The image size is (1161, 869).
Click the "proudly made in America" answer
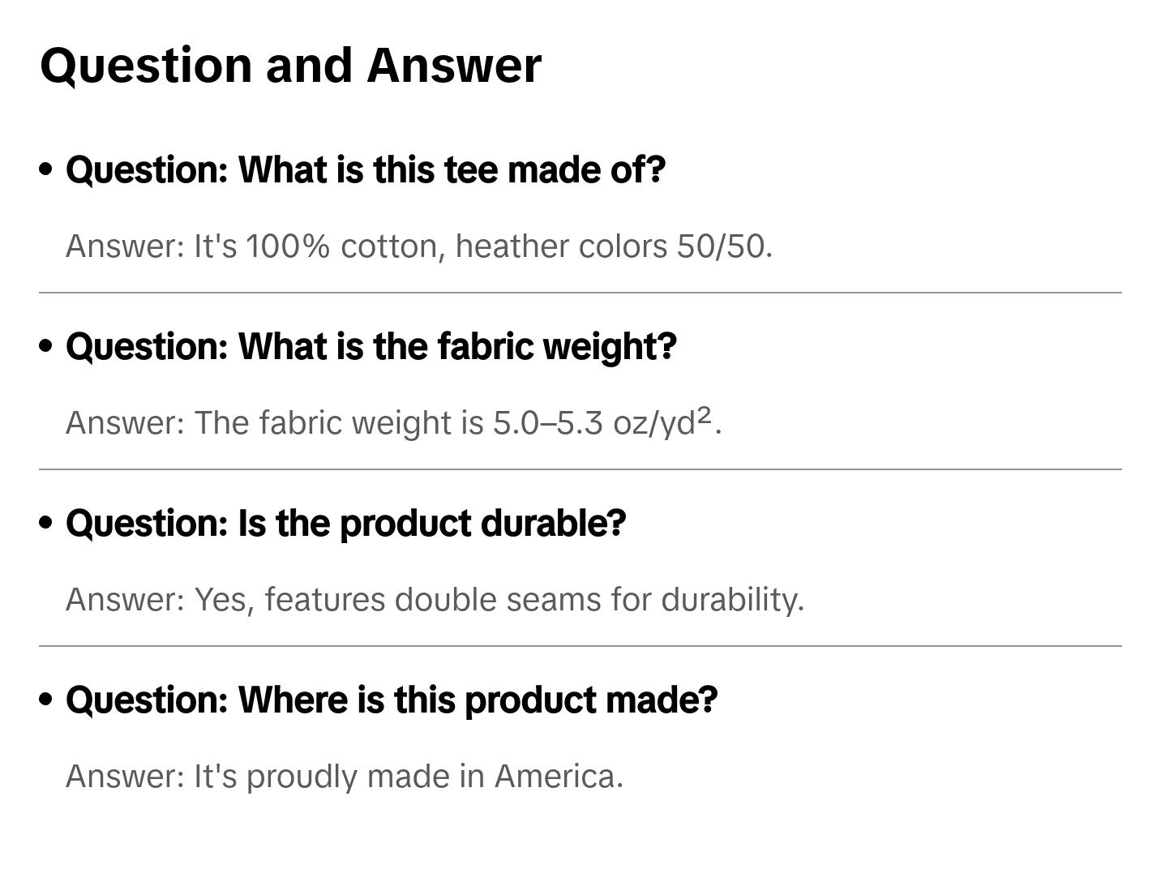coord(344,777)
